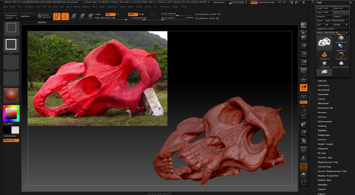The width and height of the screenshot is (355, 195).
Task: Open the Deformation subpalette
Action: [325, 121]
